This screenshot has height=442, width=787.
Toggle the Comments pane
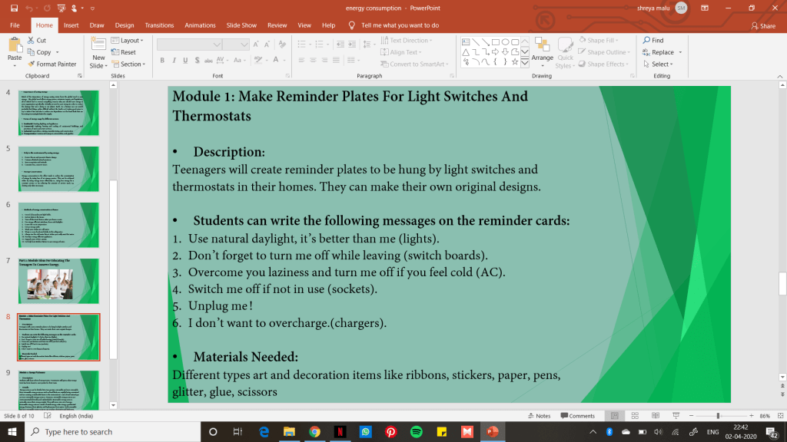click(x=577, y=415)
